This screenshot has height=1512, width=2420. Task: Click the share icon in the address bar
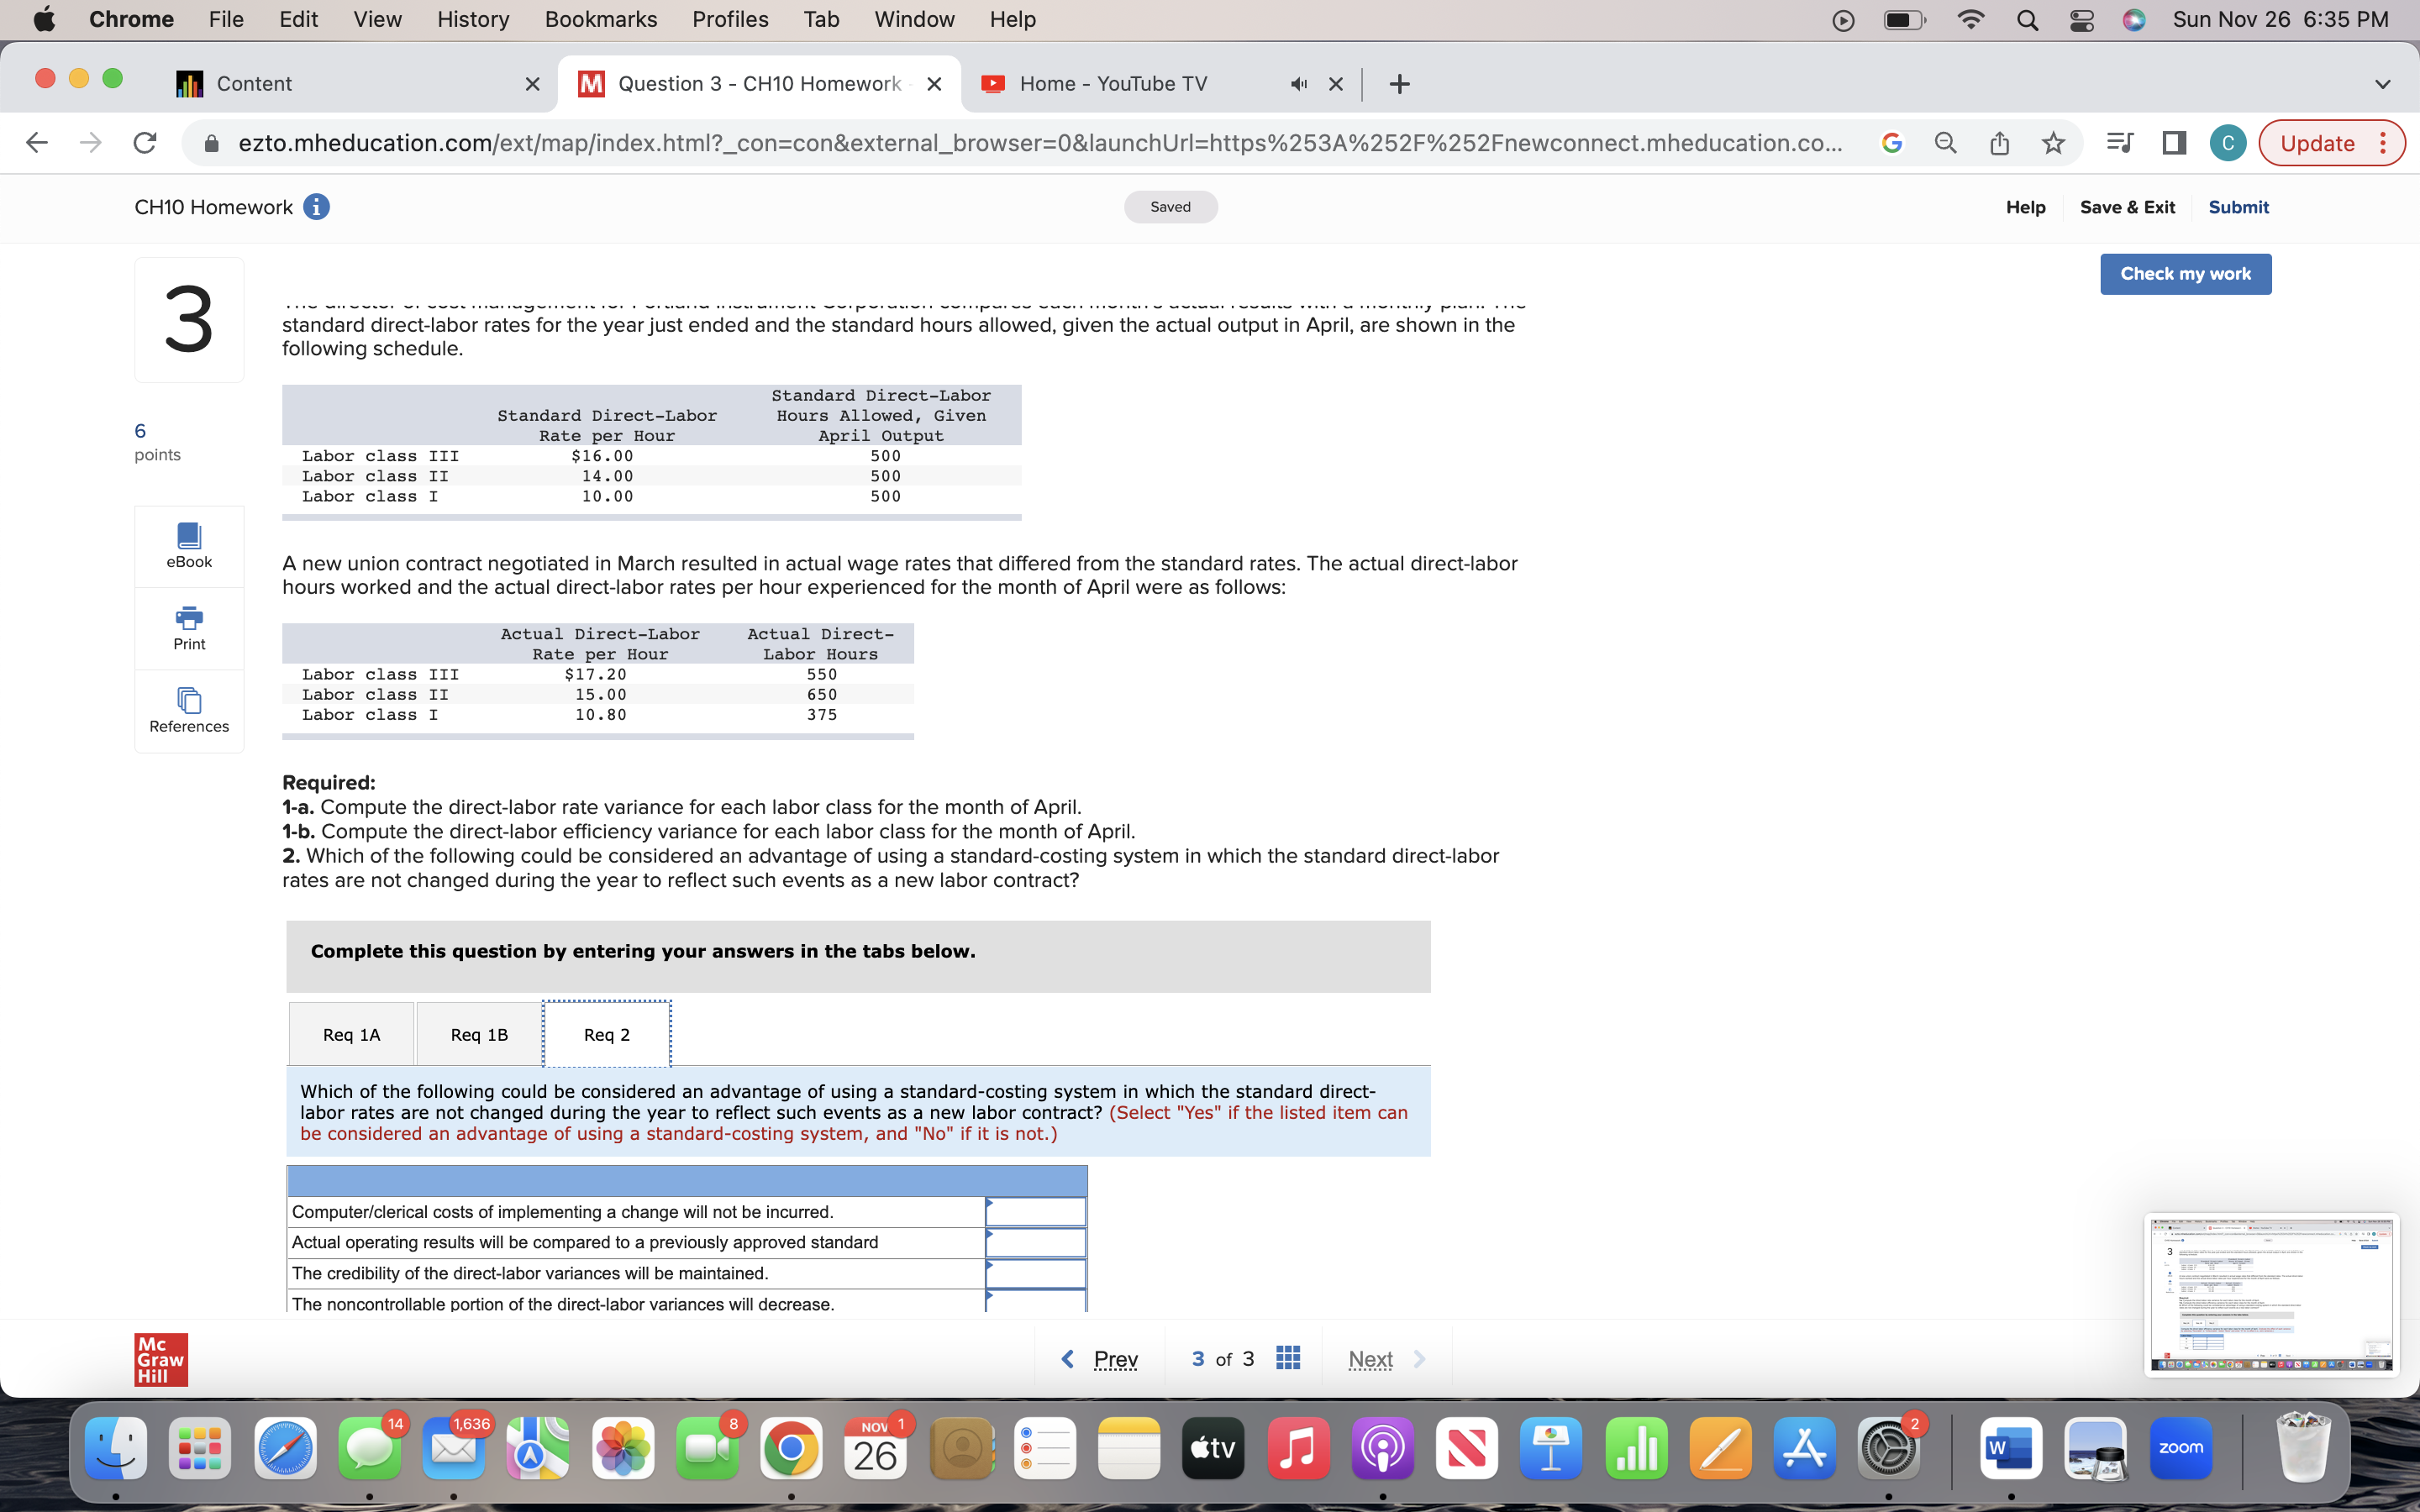[2000, 143]
